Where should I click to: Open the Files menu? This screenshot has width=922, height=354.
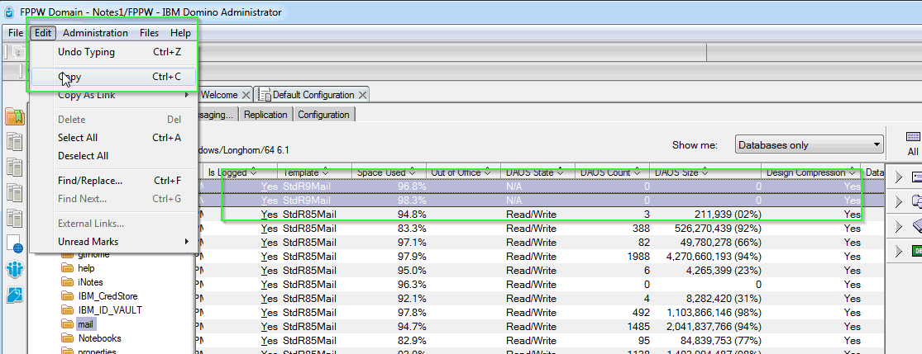coord(150,33)
